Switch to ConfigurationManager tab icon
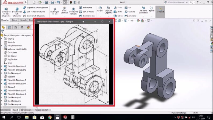The width and height of the screenshot is (213, 120). [16, 27]
